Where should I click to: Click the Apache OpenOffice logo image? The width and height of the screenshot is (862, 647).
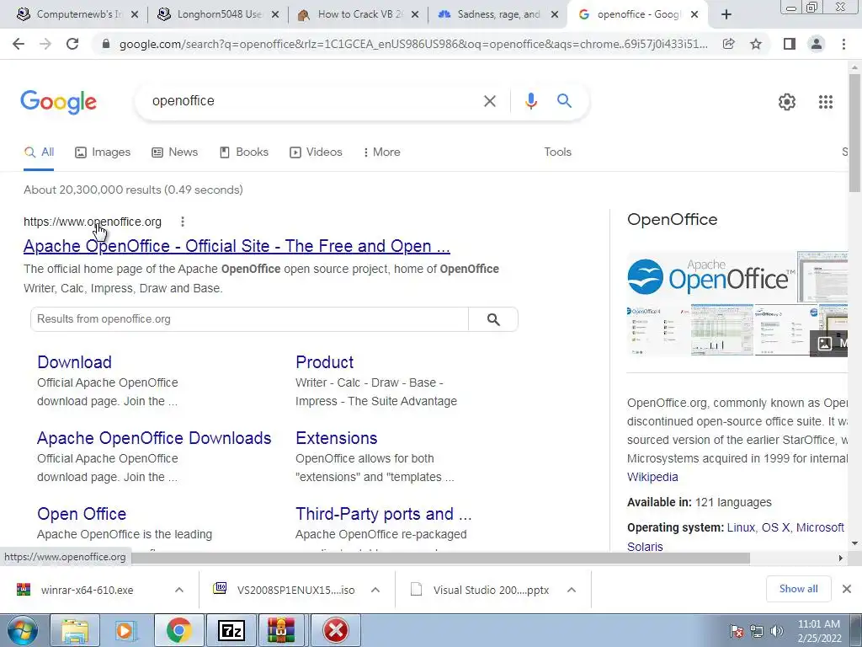711,276
